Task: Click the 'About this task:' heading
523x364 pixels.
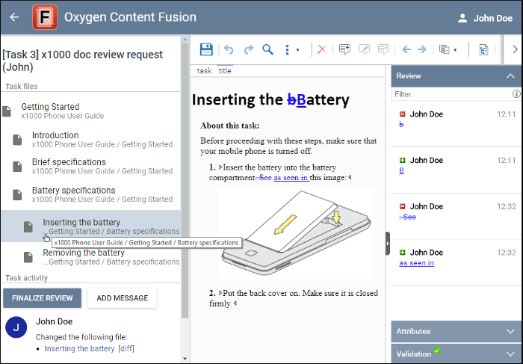Action: point(230,126)
